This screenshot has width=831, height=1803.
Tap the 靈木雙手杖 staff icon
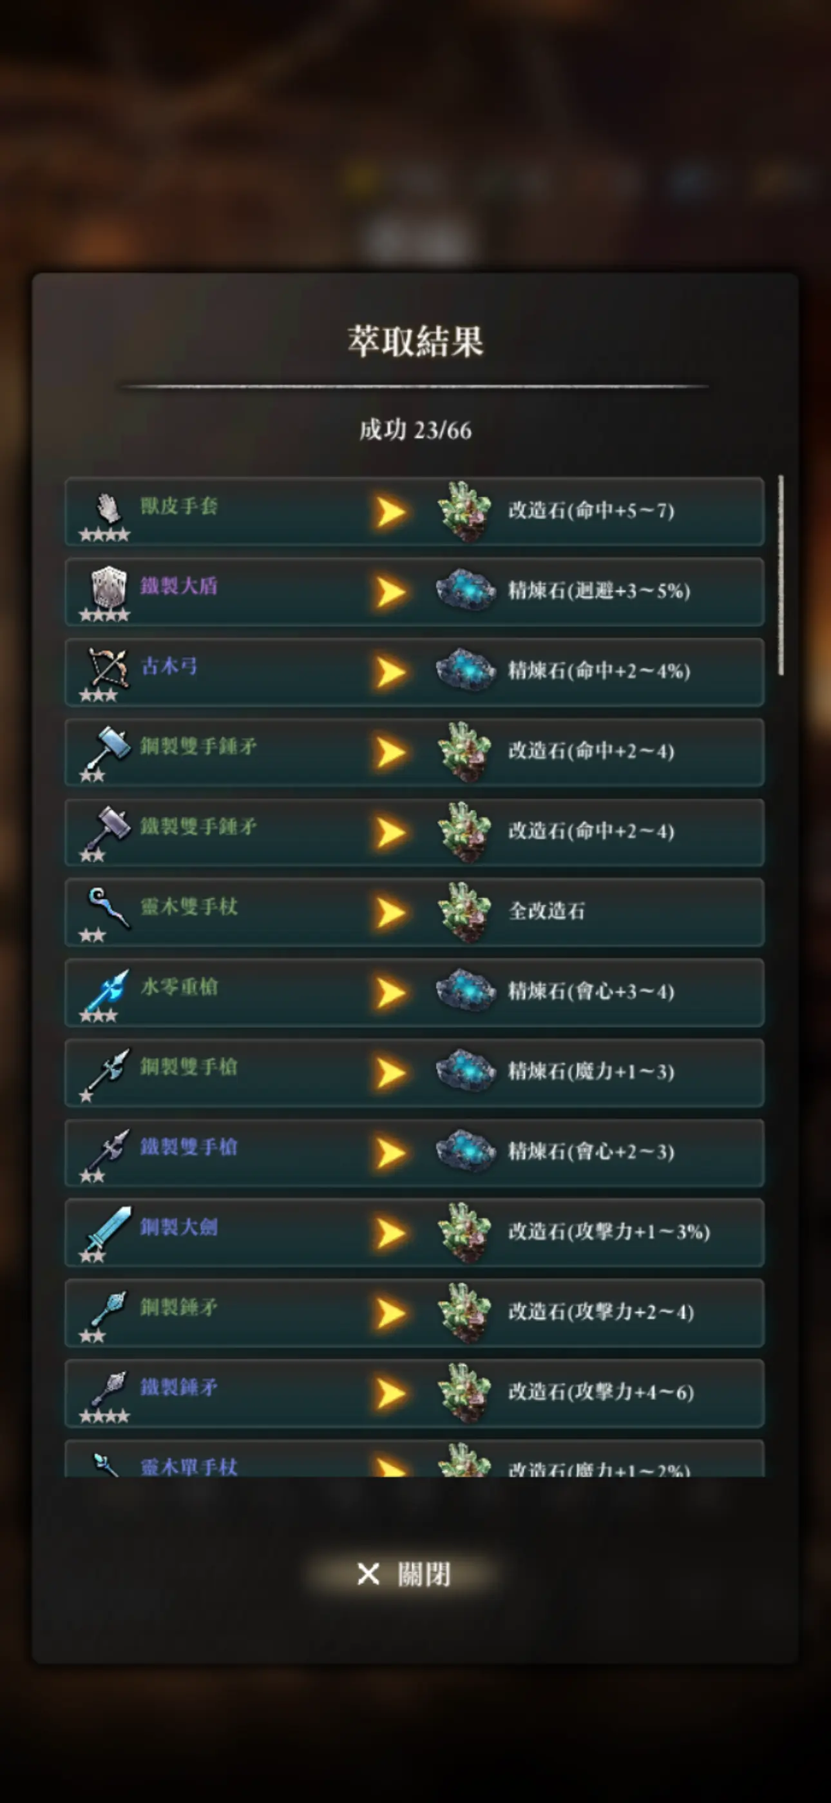pos(108,908)
